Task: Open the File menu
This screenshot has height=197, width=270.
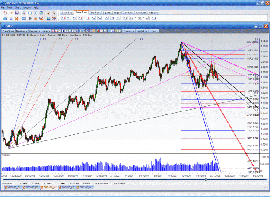Action: (3, 8)
